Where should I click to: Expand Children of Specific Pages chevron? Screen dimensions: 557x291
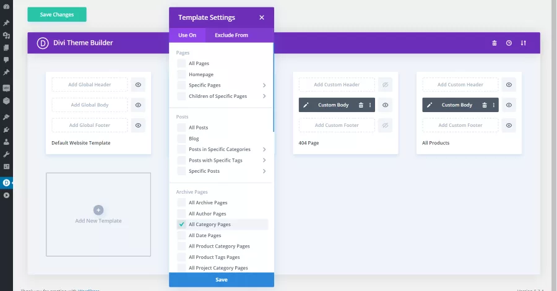point(264,96)
